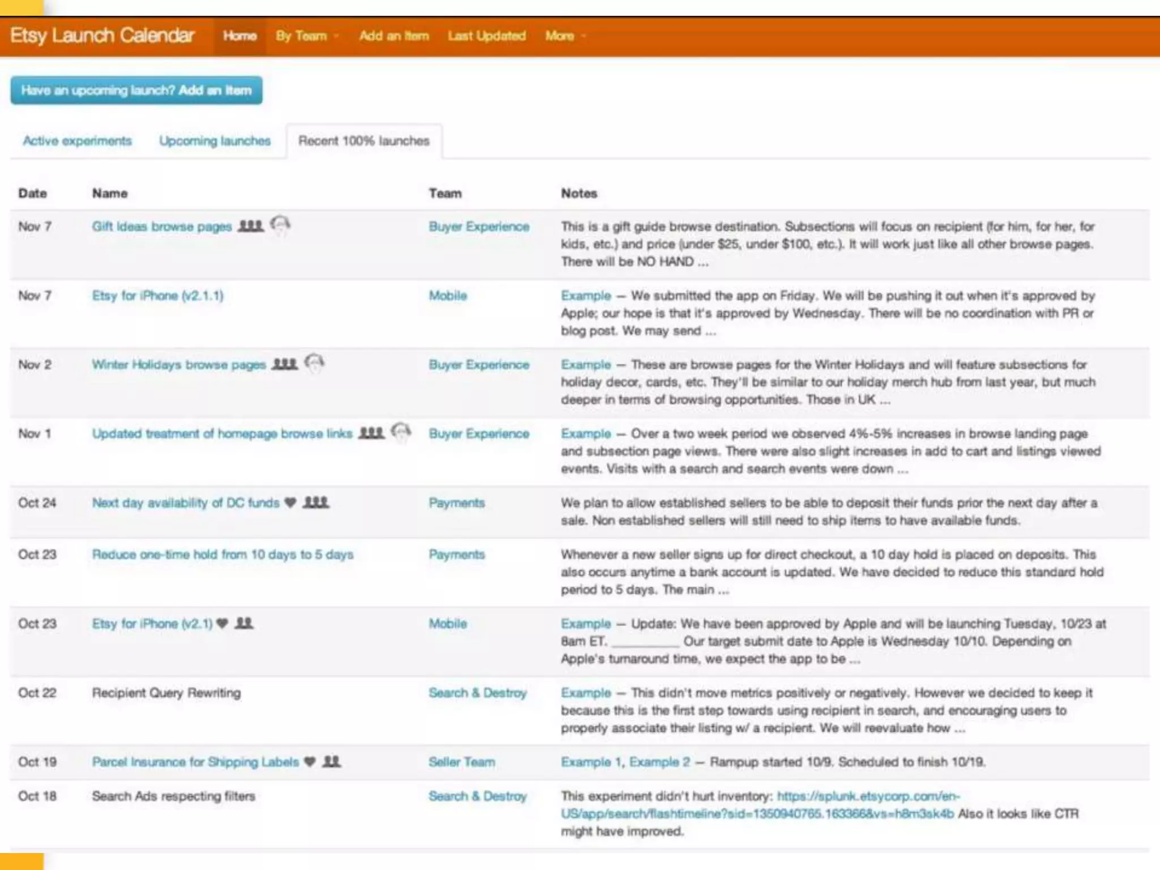
Task: Click heart icon beside Next day availability
Action: pyautogui.click(x=290, y=502)
